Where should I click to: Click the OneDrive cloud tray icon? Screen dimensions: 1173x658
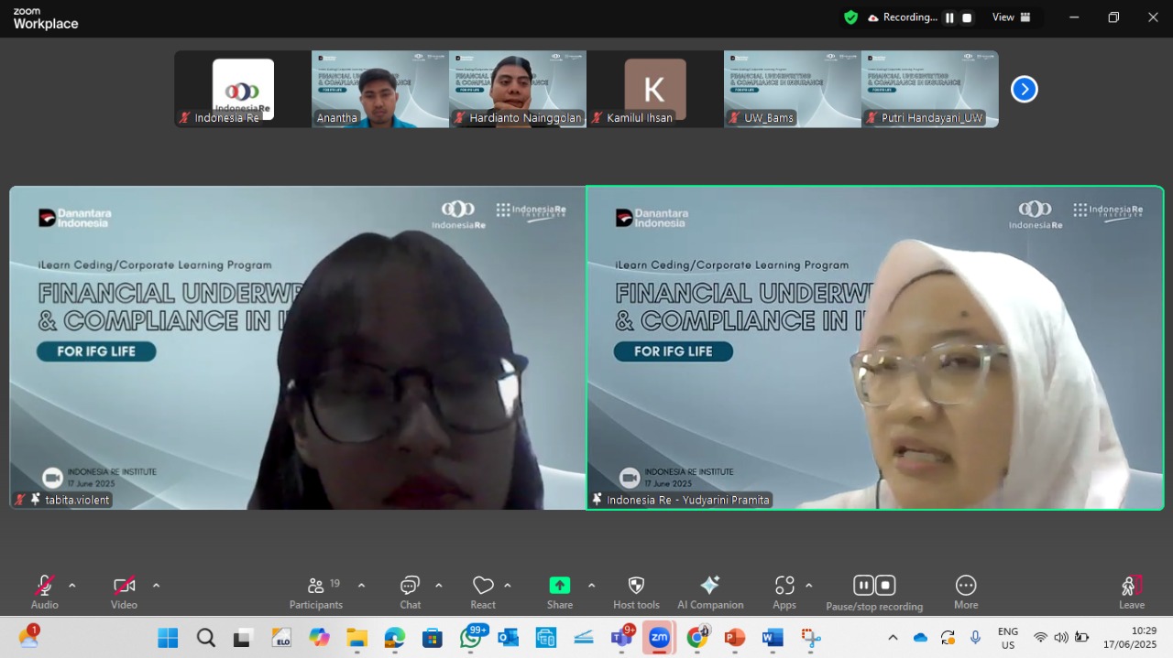[x=920, y=638]
